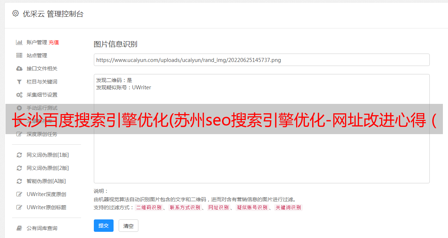Open the 深度原创任务 menu item
448x238 pixels.
(x=42, y=134)
